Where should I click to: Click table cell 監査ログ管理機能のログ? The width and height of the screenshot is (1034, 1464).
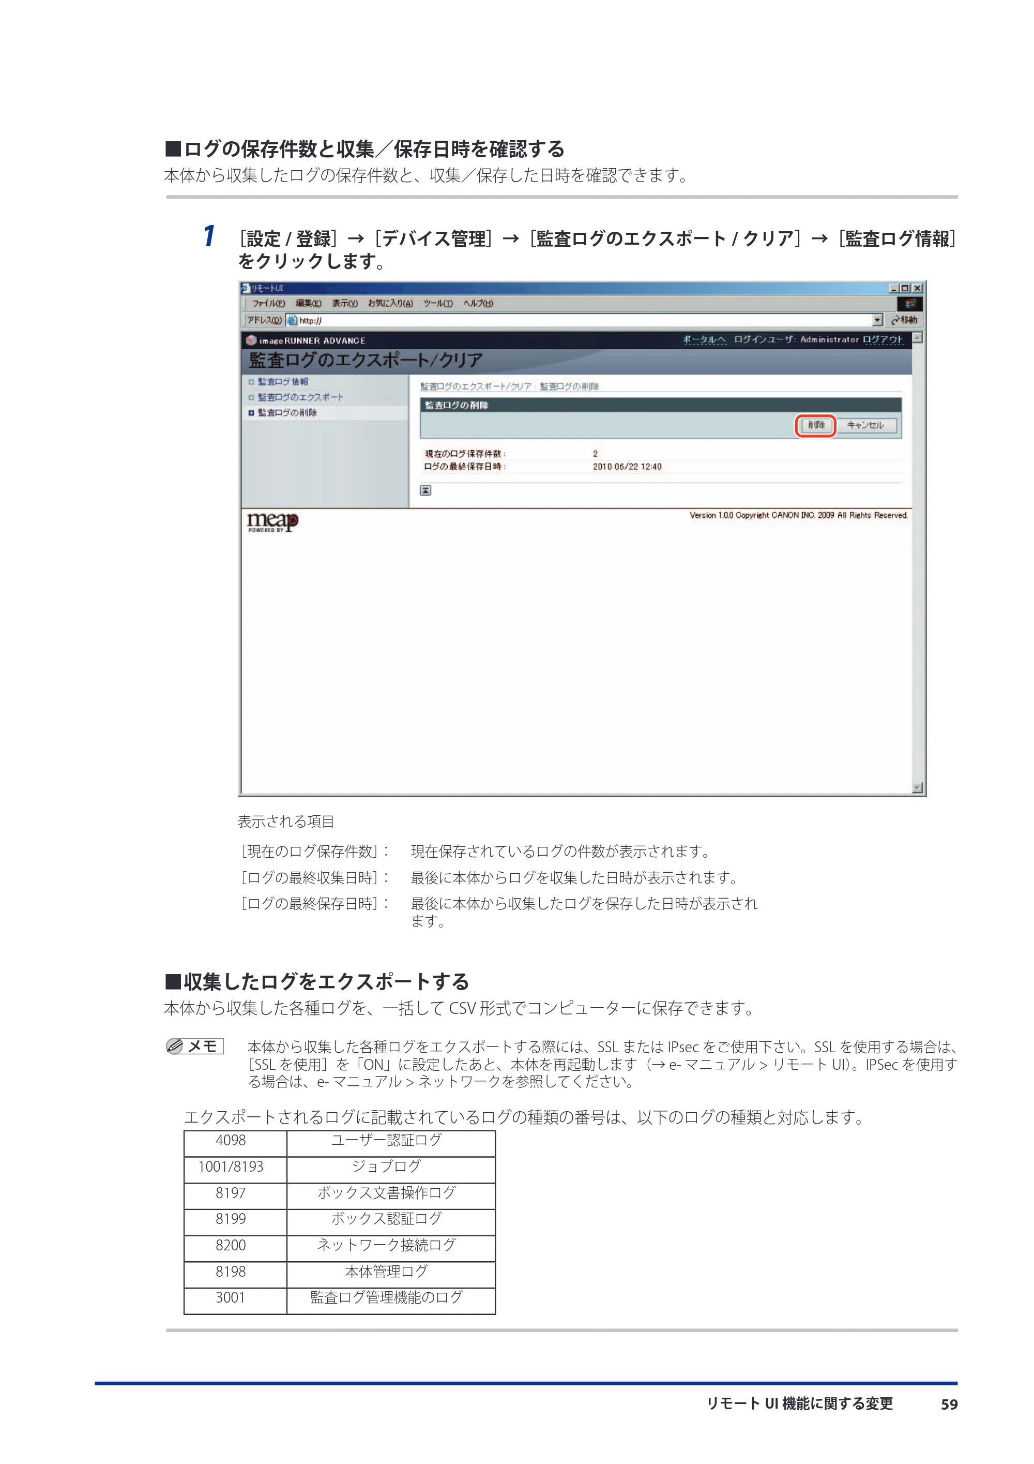391,1301
